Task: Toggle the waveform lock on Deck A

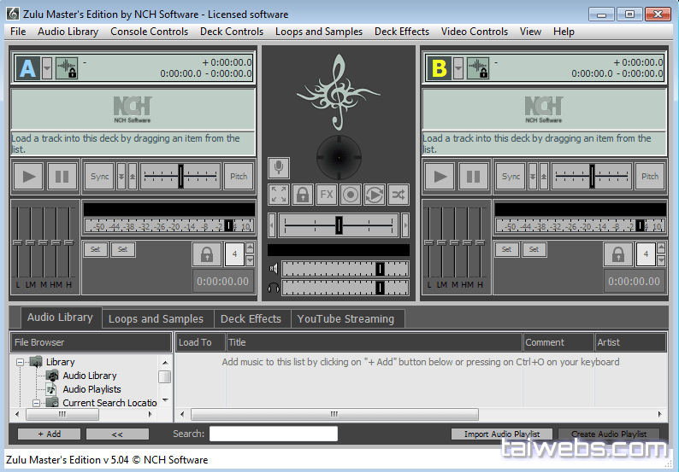Action: click(67, 68)
